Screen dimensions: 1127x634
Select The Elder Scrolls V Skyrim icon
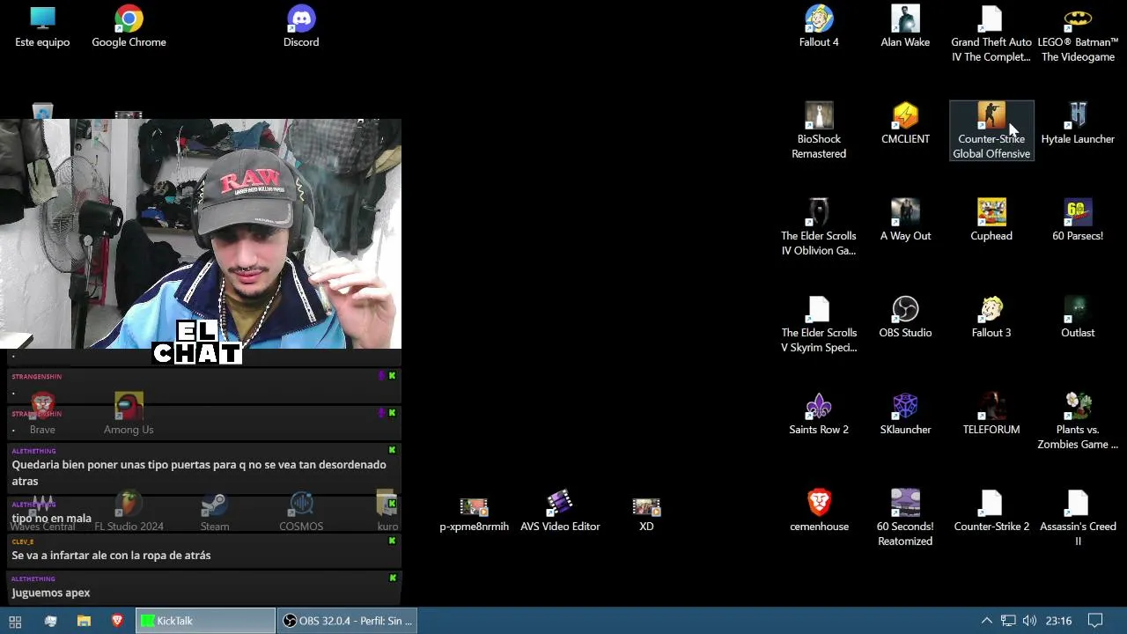click(x=819, y=325)
